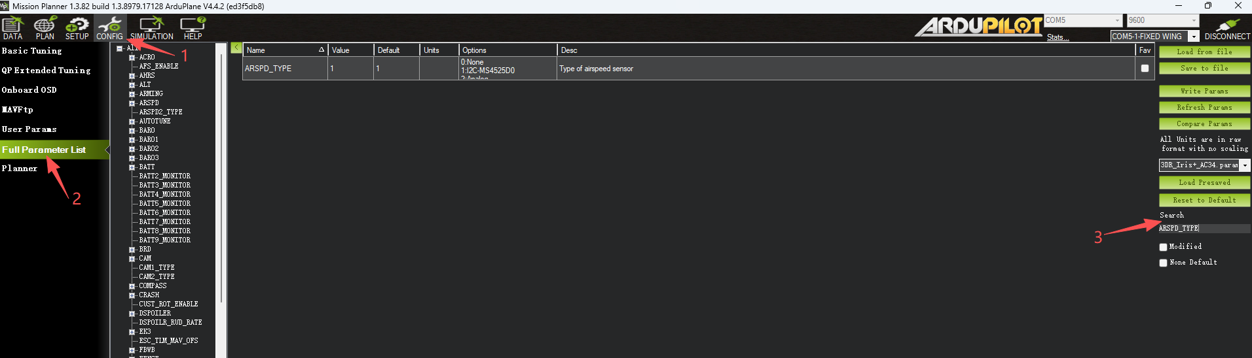Select AFS_ENABLE in the tree
This screenshot has height=358, width=1252.
158,67
